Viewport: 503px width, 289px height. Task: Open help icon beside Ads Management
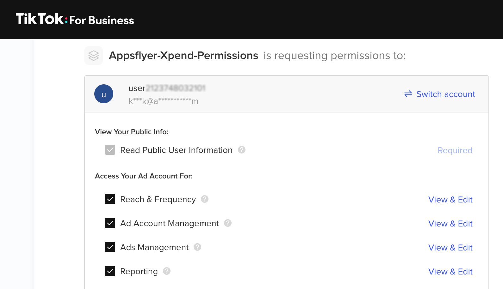197,247
